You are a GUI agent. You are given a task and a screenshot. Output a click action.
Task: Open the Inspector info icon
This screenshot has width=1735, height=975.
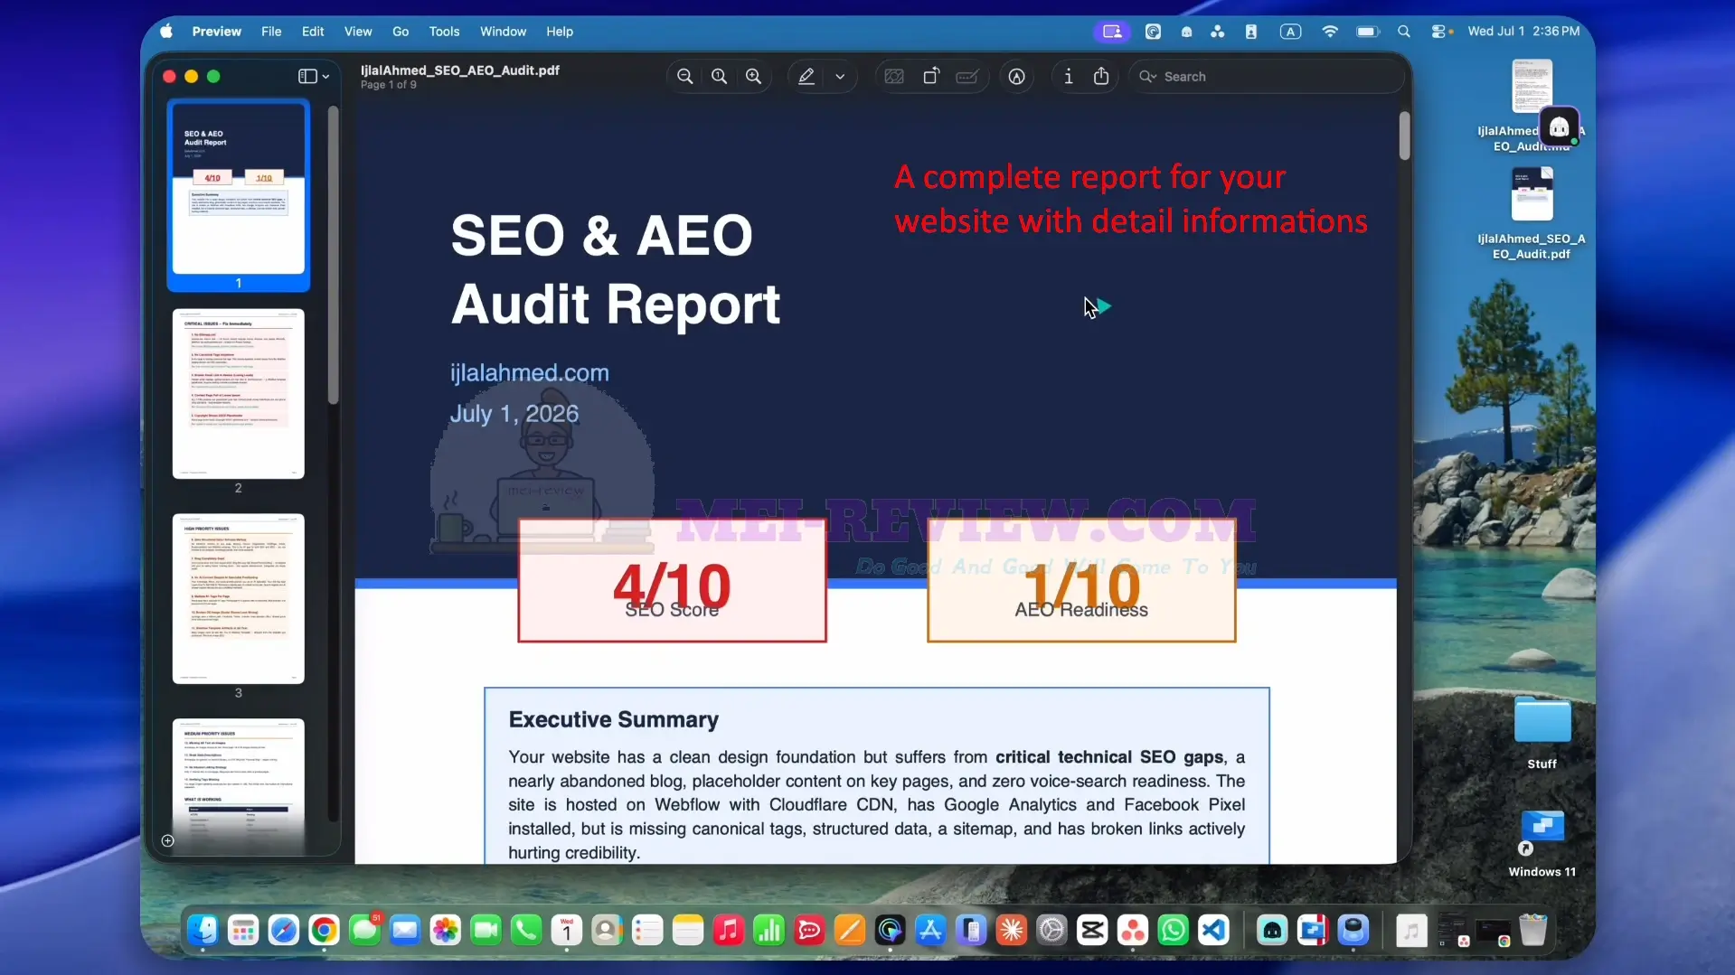(1069, 77)
